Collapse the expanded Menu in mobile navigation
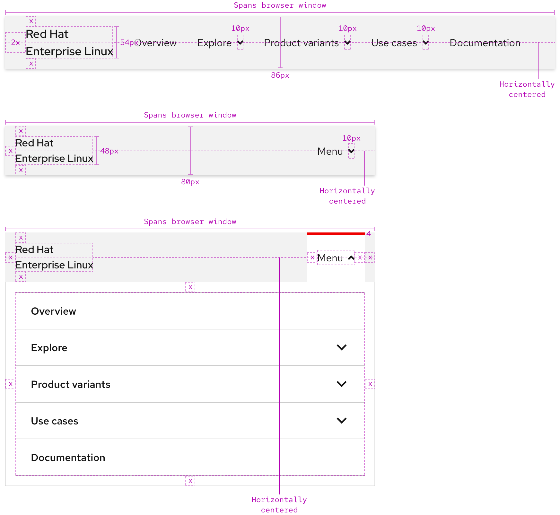Viewport: 560px width, 515px height. [x=351, y=257]
